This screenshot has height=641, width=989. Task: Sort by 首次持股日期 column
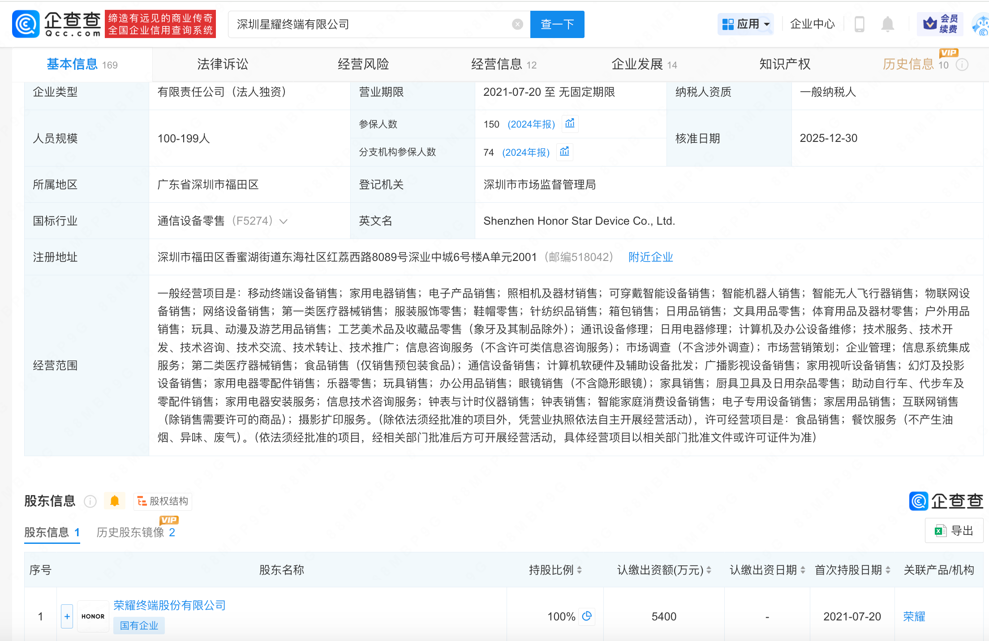click(888, 570)
